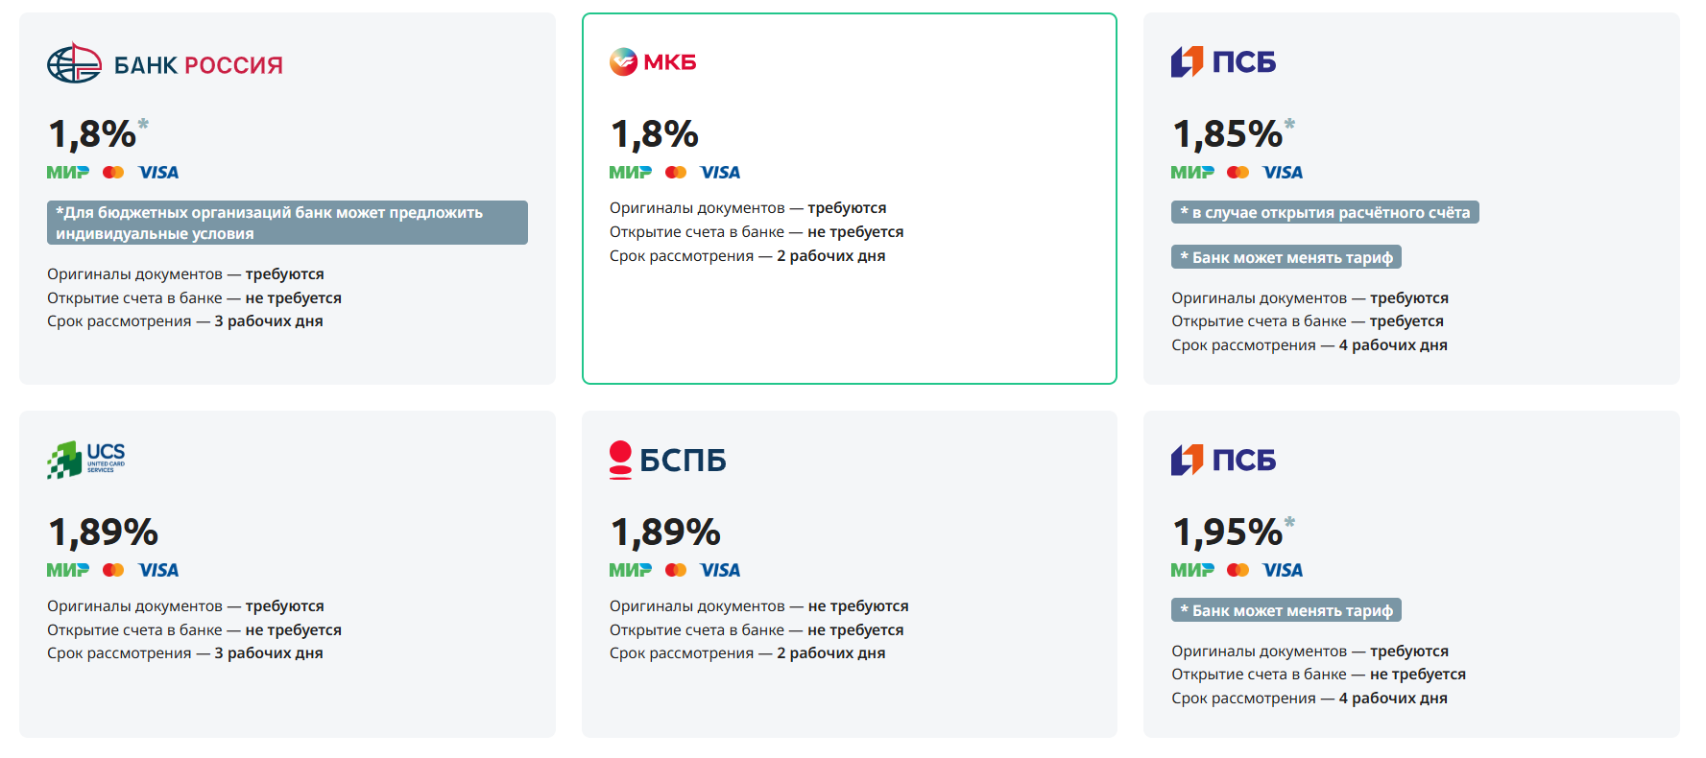
Task: Click the Mastercard icon on ПСБ 1,85% card
Action: pos(1237,173)
